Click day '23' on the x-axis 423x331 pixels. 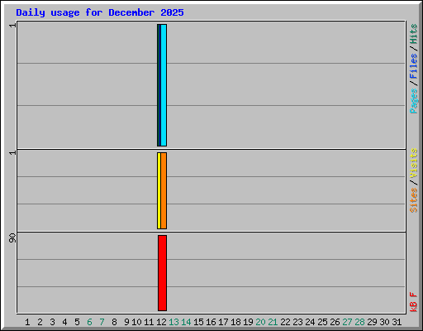click(x=297, y=322)
